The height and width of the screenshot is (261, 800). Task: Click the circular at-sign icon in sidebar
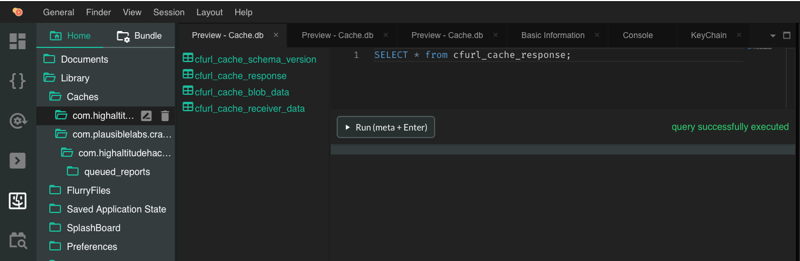coord(18,121)
